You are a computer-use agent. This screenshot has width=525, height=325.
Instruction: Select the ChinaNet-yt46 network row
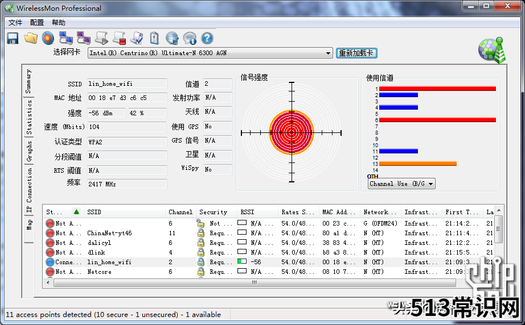269,233
